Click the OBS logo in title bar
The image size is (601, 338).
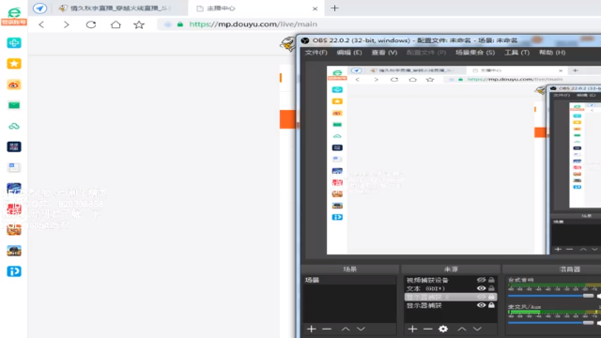(x=305, y=40)
